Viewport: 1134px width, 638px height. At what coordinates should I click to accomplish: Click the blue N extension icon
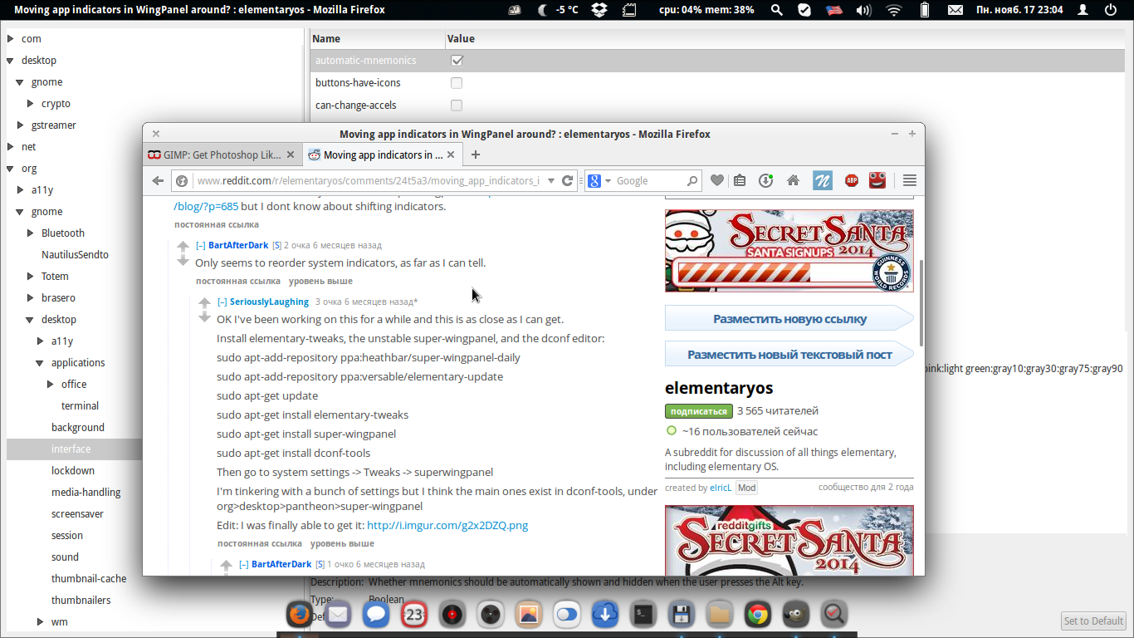822,180
